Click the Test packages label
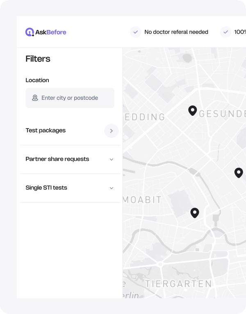 [x=46, y=131]
